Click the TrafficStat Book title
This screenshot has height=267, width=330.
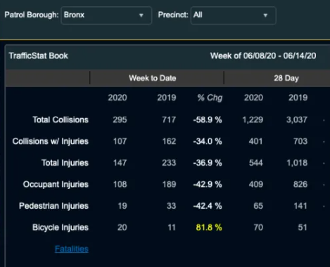pyautogui.click(x=39, y=56)
